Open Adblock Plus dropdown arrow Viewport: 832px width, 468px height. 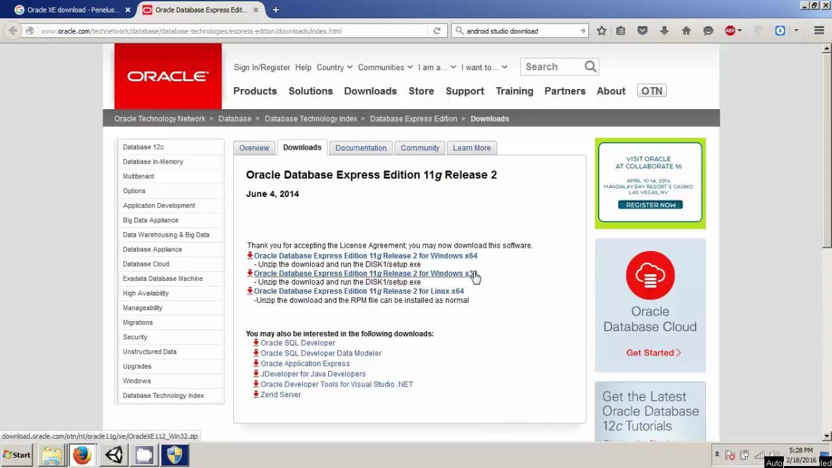pyautogui.click(x=740, y=31)
